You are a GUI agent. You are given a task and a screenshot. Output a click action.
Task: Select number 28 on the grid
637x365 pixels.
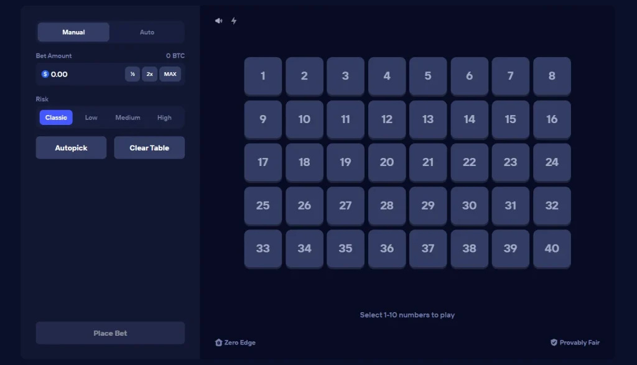click(x=387, y=206)
